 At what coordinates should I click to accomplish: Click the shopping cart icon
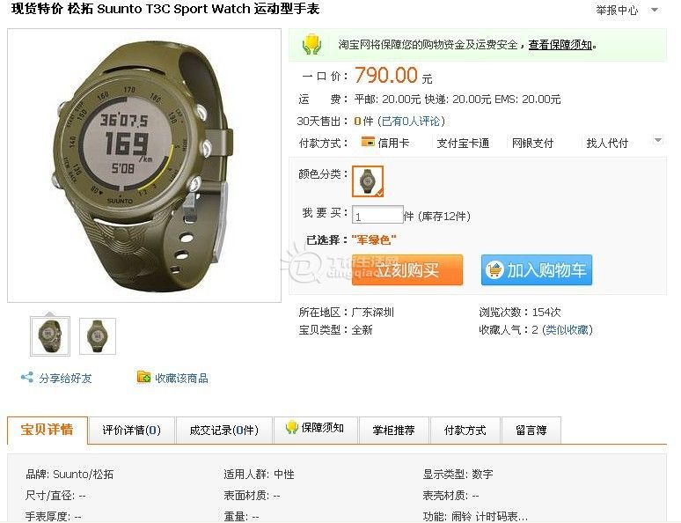(x=494, y=270)
